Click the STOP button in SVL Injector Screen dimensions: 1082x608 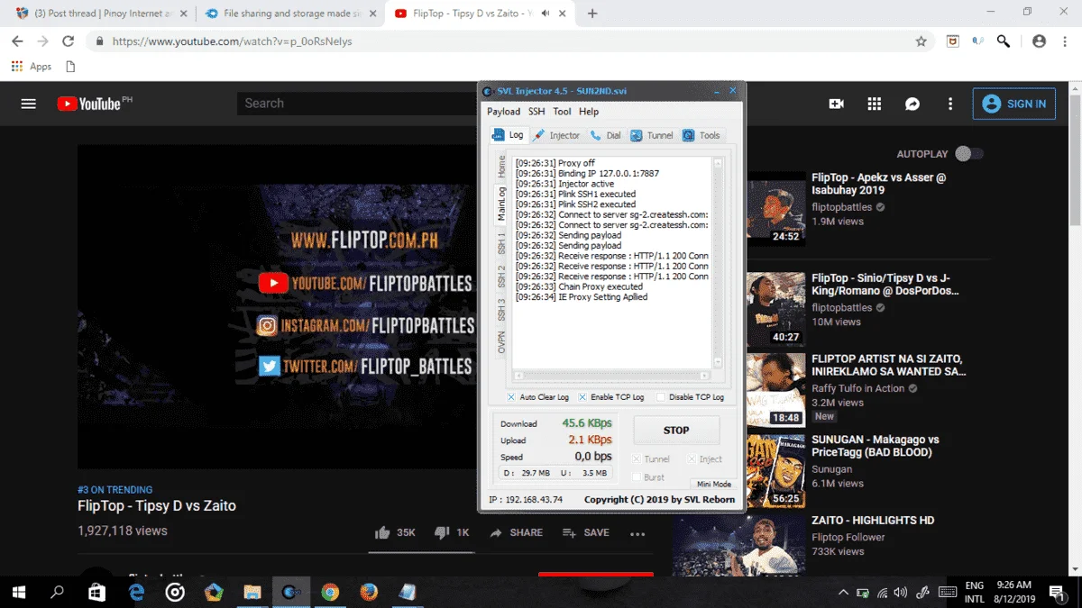coord(676,430)
